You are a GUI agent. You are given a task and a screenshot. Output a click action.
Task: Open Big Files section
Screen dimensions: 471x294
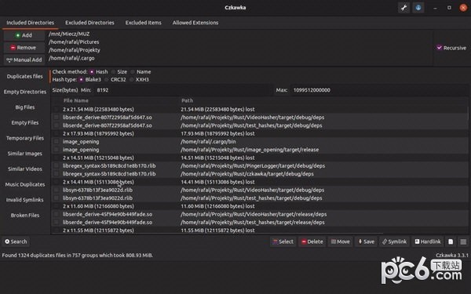tap(25, 107)
